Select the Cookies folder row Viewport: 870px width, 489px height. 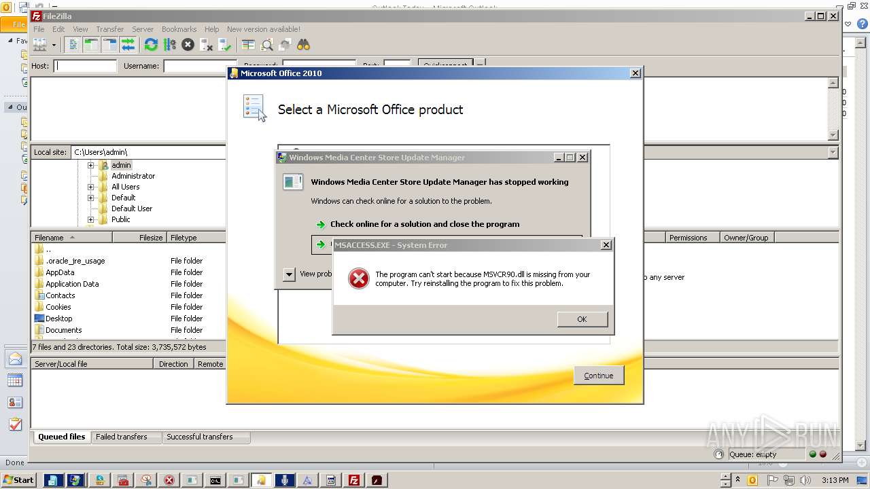(x=128, y=307)
